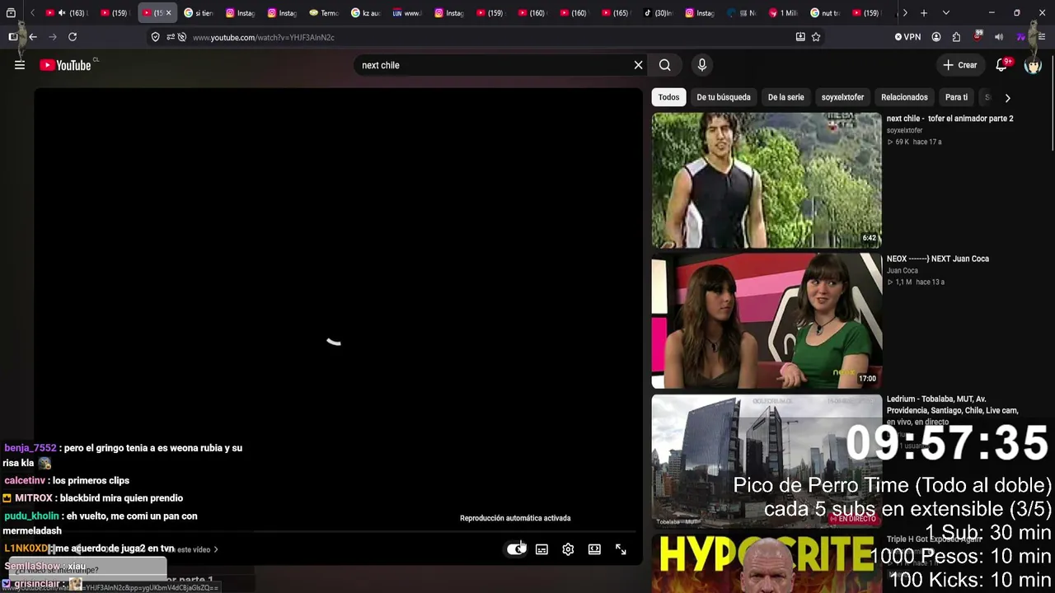Open the red extension with the 99 badge

(x=978, y=37)
